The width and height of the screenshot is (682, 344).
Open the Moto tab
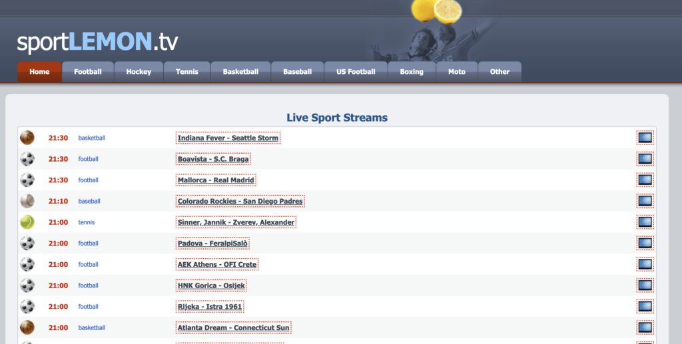click(457, 72)
